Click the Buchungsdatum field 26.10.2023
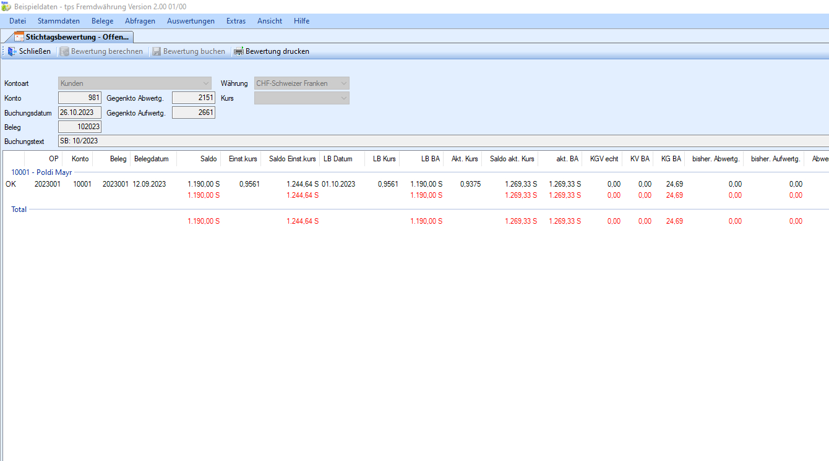The image size is (829, 461). click(79, 113)
